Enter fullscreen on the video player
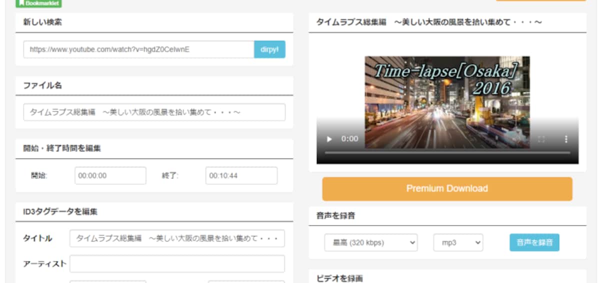 tap(541, 138)
